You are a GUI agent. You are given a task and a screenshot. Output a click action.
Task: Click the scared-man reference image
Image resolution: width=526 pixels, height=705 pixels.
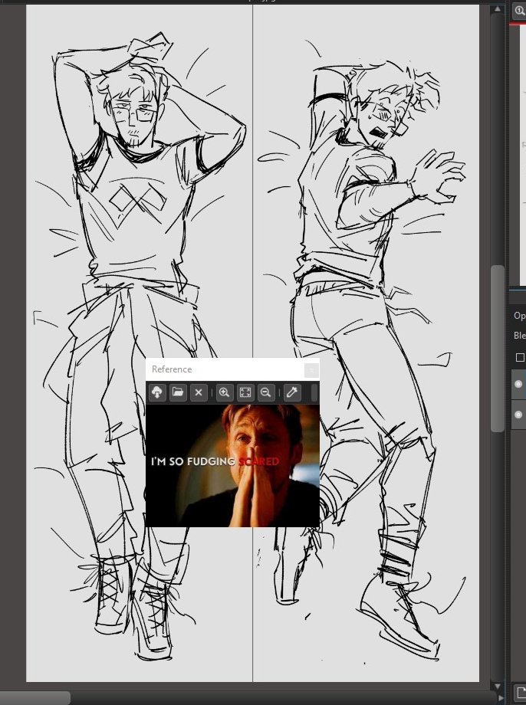[x=232, y=465]
